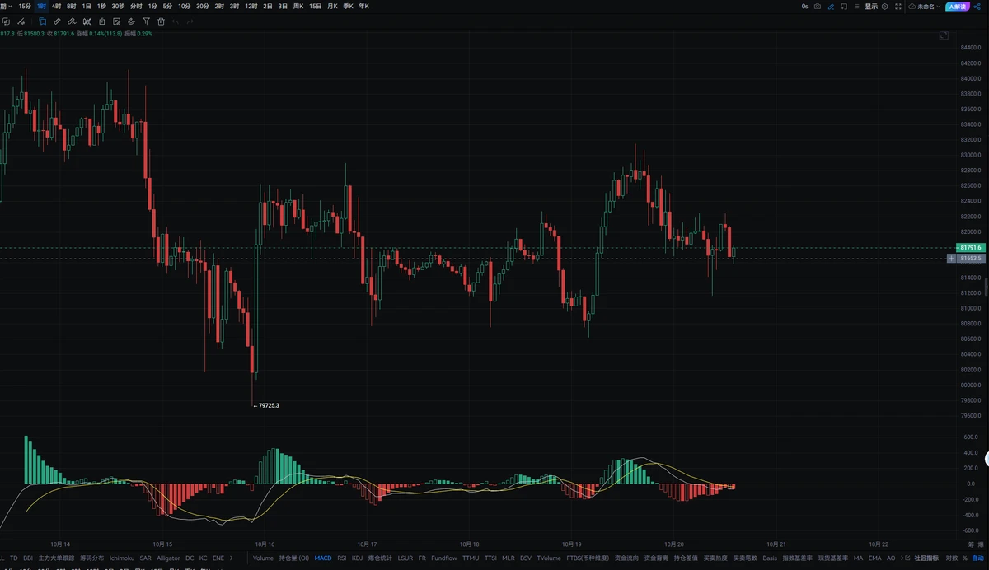Delete drawings with the trash icon
989x570 pixels.
pos(161,21)
